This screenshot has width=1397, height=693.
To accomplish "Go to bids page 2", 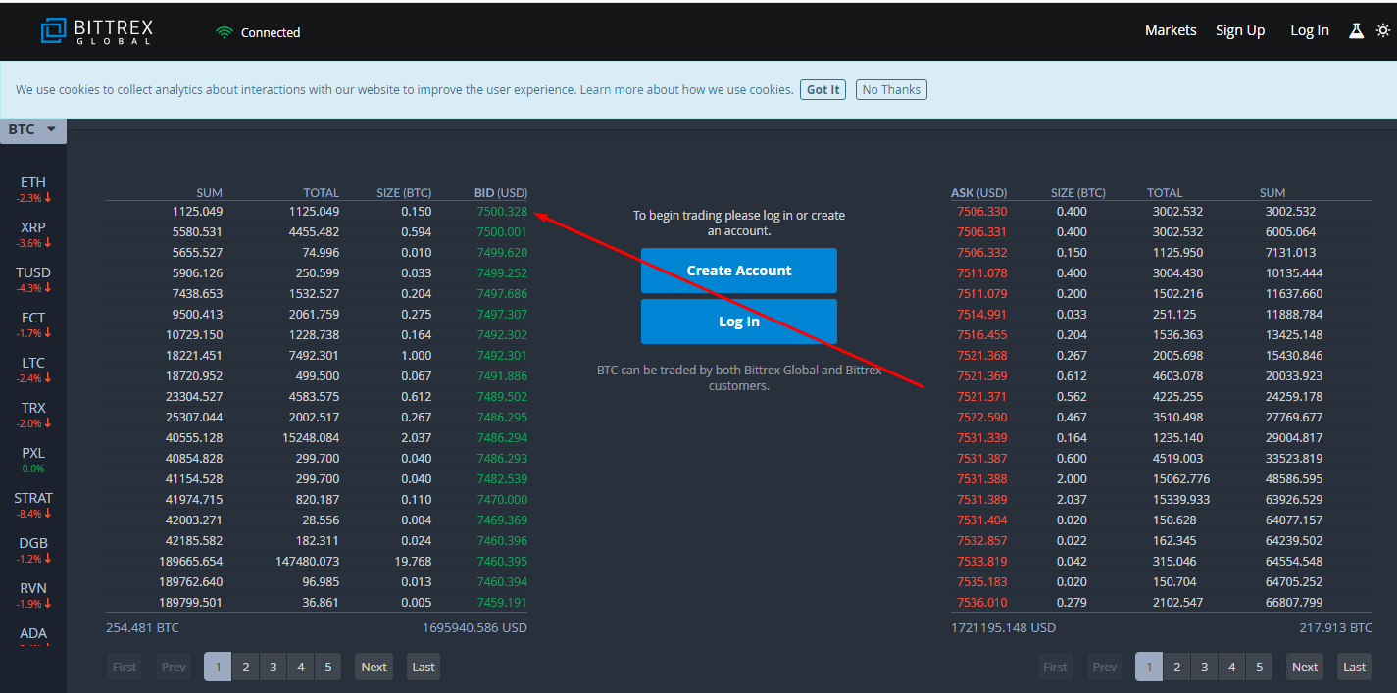I will [x=246, y=667].
